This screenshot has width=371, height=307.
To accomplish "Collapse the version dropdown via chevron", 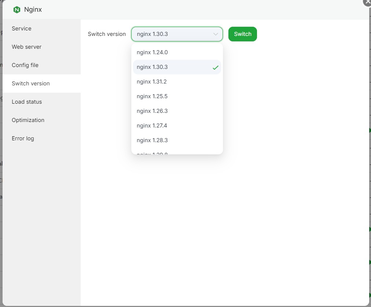I will coord(216,34).
